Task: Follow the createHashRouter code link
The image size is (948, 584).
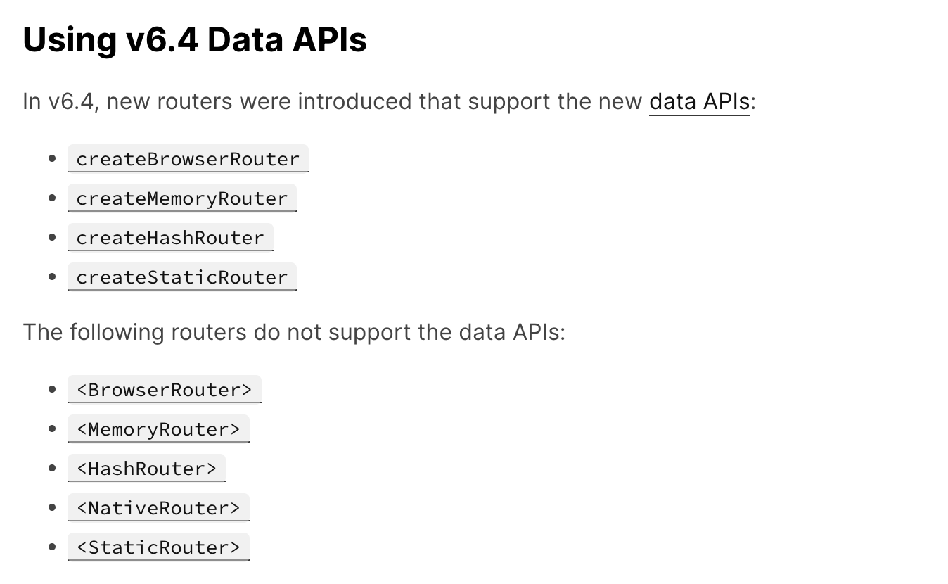Action: pyautogui.click(x=170, y=238)
